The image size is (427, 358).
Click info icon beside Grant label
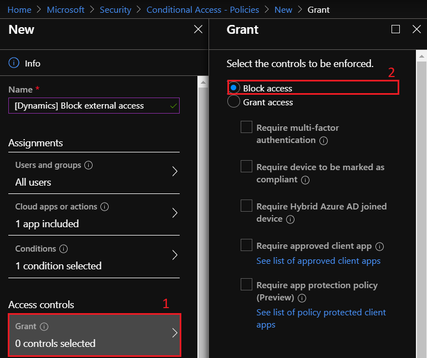(x=44, y=326)
